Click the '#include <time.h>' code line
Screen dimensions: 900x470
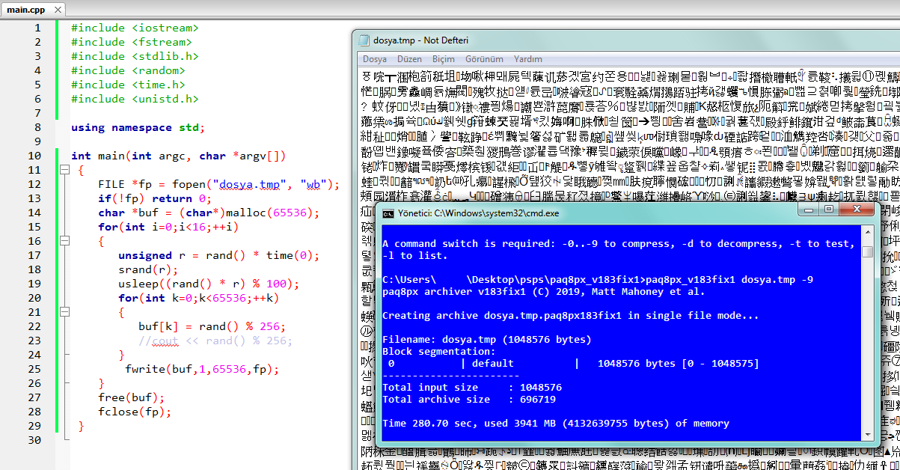pos(128,85)
